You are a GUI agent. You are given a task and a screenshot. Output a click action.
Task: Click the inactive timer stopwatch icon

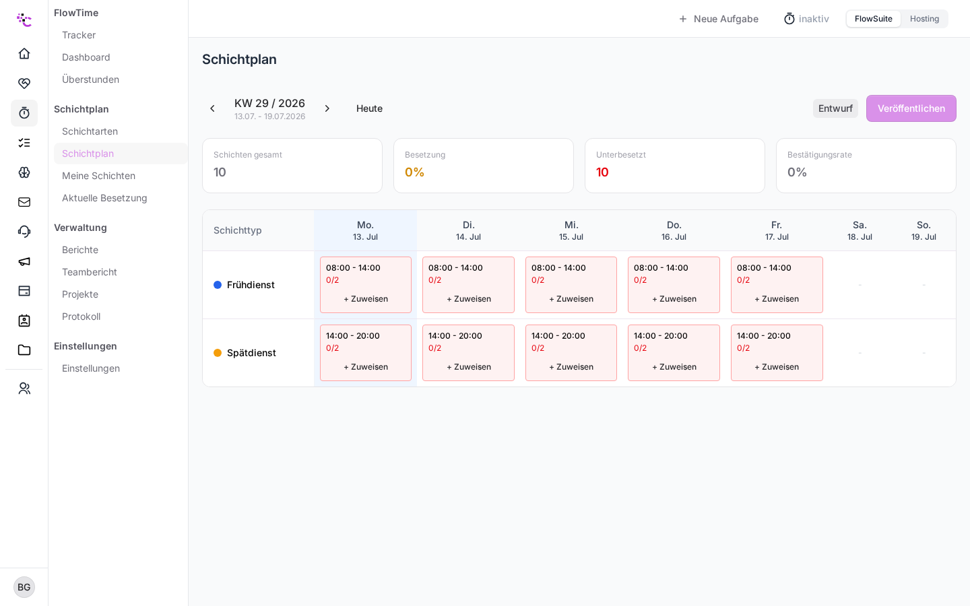pos(789,19)
